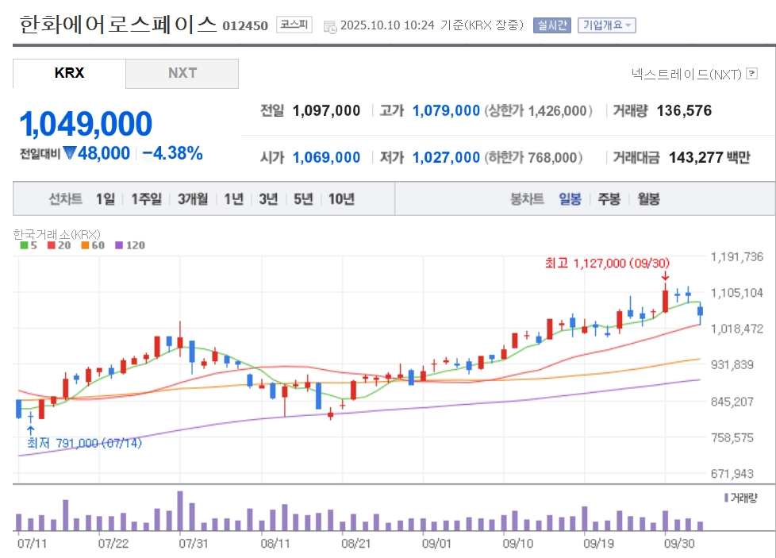The image size is (776, 558).
Task: Open the 기업개요 dropdown
Action: (x=607, y=25)
